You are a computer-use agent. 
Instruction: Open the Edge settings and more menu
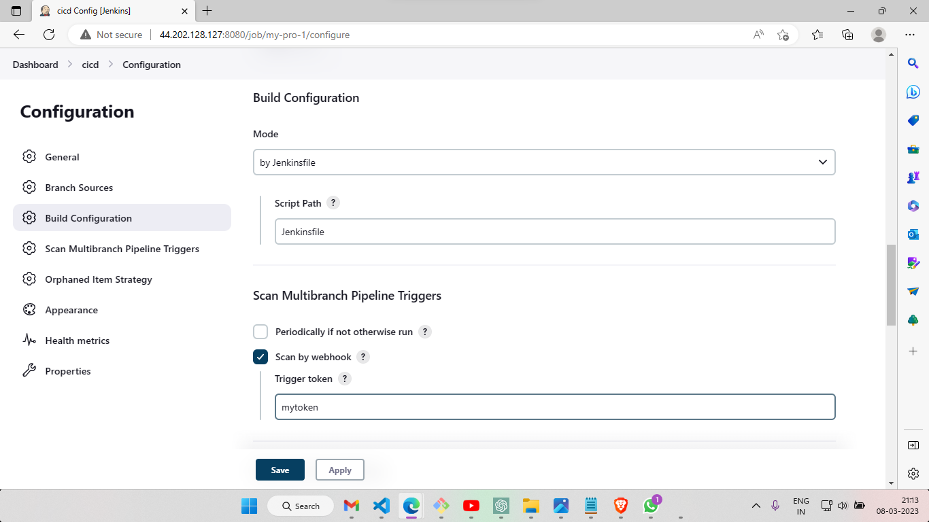tap(909, 35)
